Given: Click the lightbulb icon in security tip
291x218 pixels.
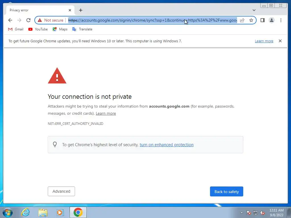Looking at the screenshot, I should click(x=55, y=144).
